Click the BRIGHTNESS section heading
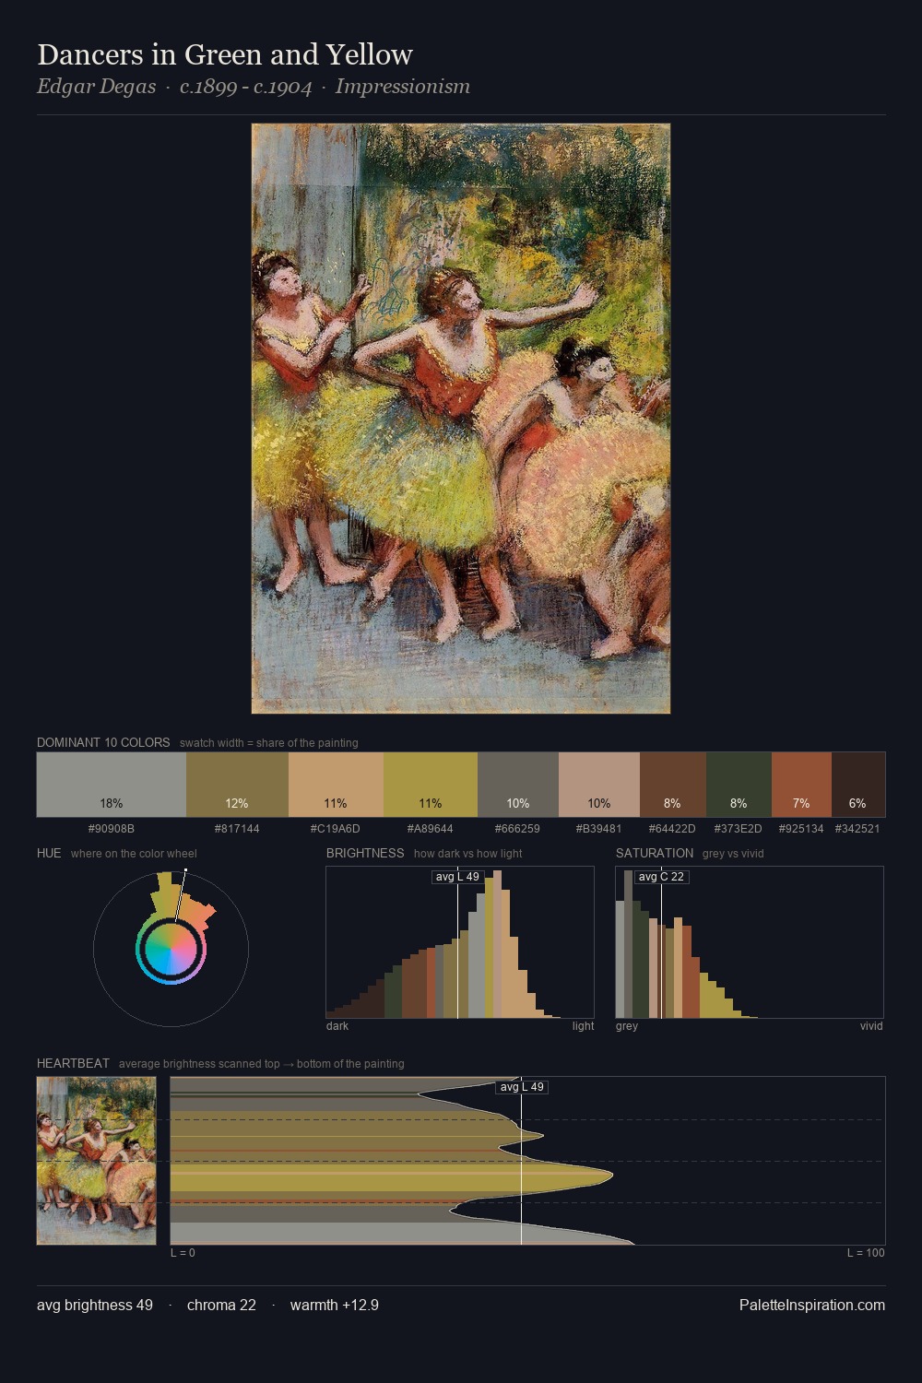This screenshot has height=1383, width=922. coord(365,853)
